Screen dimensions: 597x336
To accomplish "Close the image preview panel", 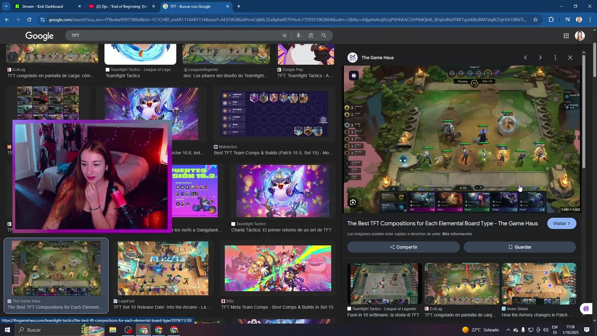I will point(570,57).
